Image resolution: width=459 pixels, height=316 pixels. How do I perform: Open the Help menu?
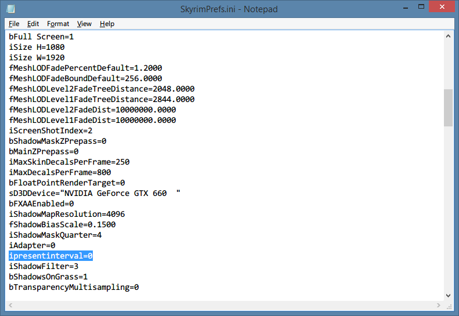[x=107, y=24]
